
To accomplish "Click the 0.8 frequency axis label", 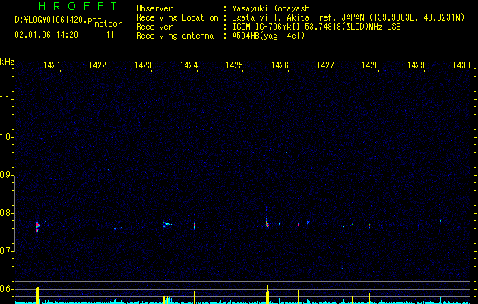I will tap(6, 213).
